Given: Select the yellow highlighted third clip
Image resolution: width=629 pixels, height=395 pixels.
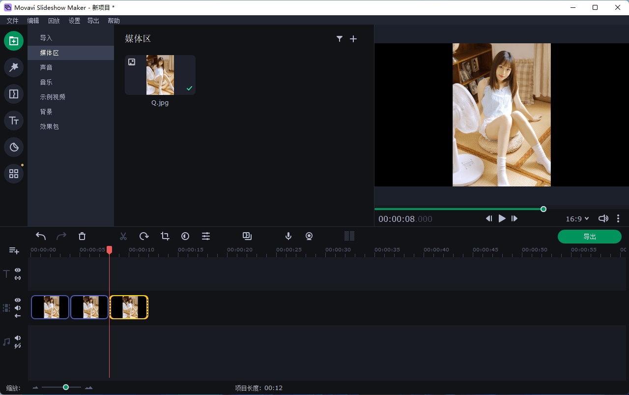Looking at the screenshot, I should click(x=129, y=307).
